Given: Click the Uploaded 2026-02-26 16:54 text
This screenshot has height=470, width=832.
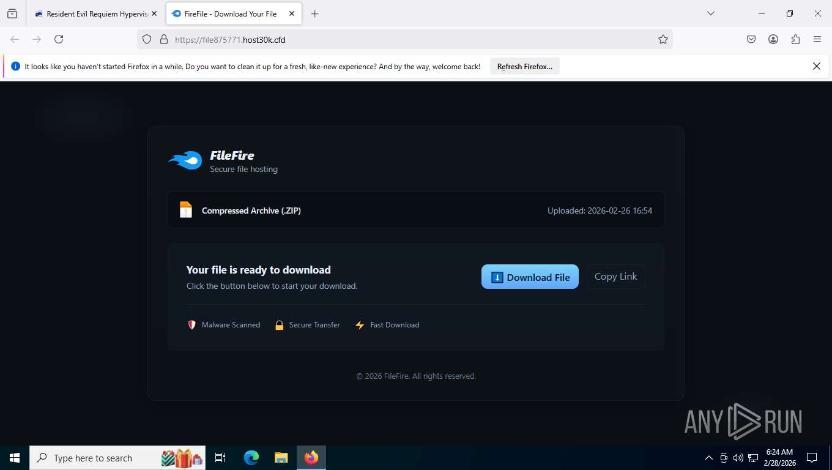Looking at the screenshot, I should point(600,211).
